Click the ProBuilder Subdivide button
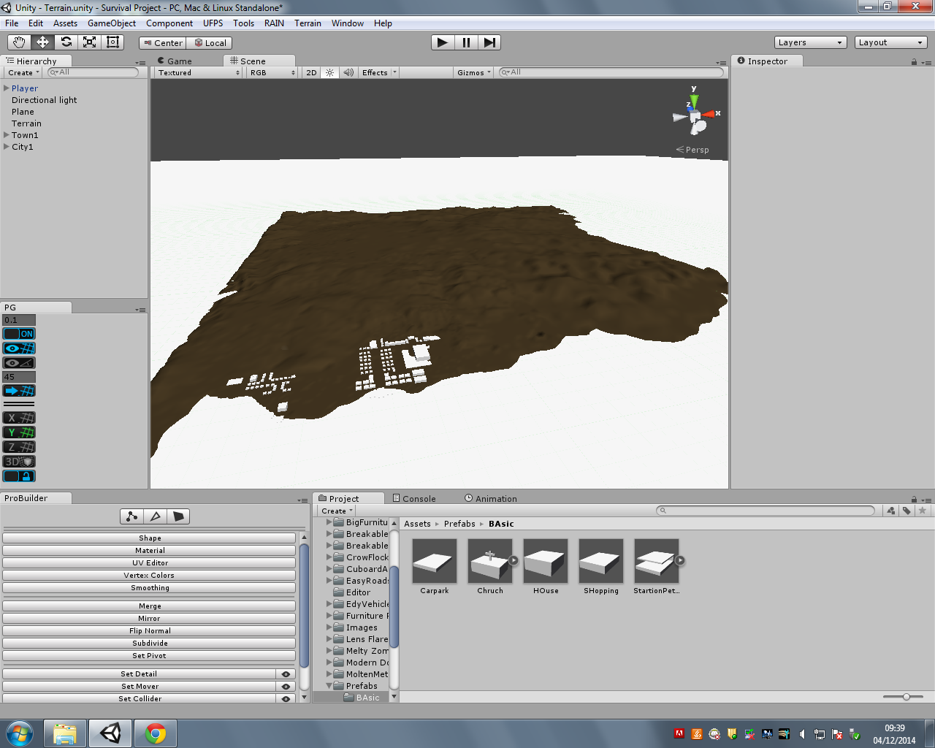 click(x=149, y=644)
